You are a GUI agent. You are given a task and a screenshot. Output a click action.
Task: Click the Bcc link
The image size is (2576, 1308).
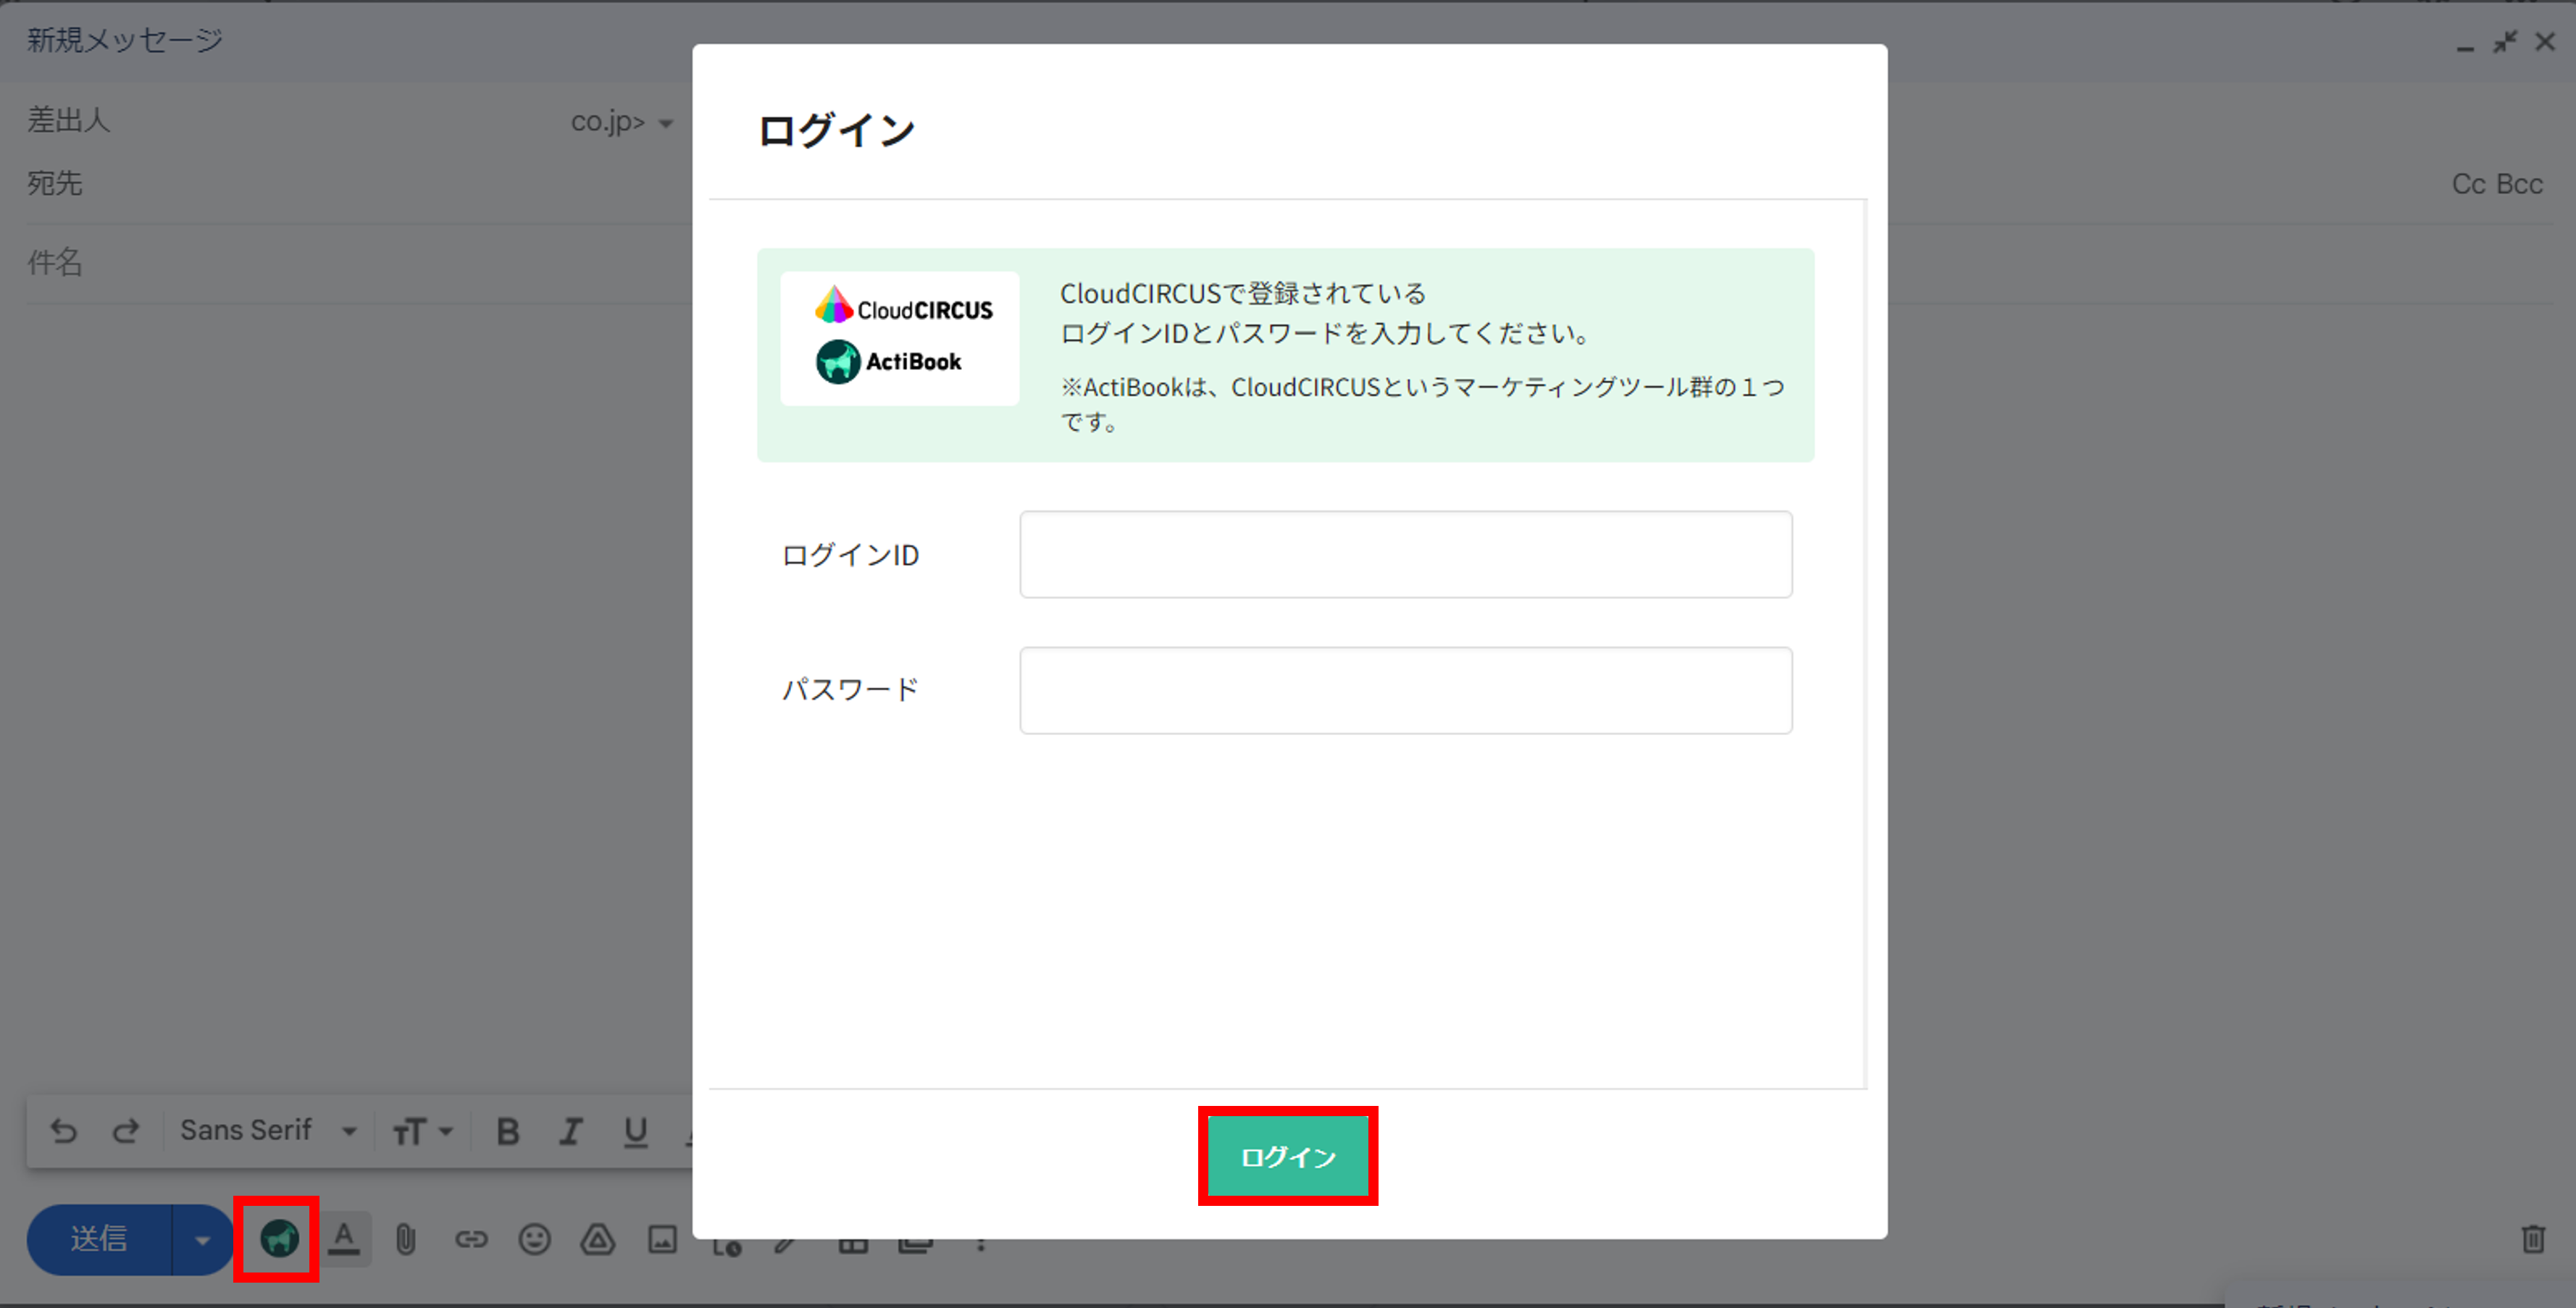[2519, 184]
